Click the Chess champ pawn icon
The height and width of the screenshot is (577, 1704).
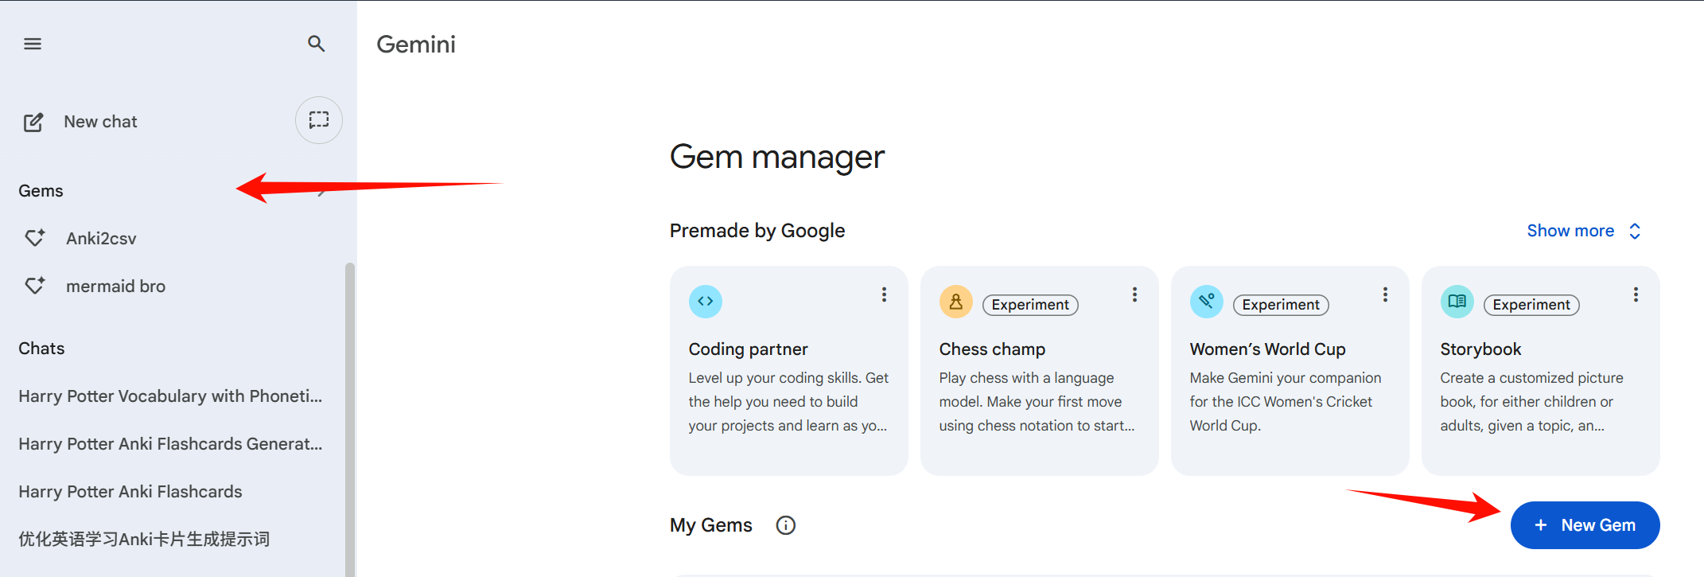955,302
